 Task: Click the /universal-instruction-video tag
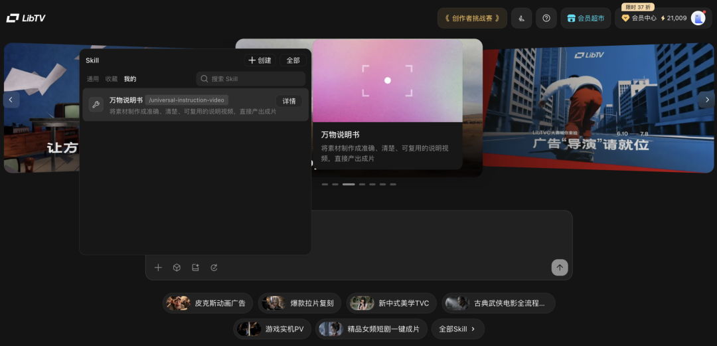(x=187, y=100)
